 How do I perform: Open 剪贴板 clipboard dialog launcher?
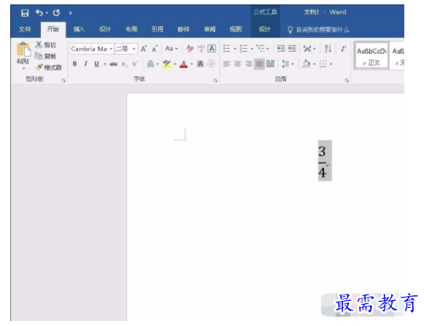(x=63, y=80)
